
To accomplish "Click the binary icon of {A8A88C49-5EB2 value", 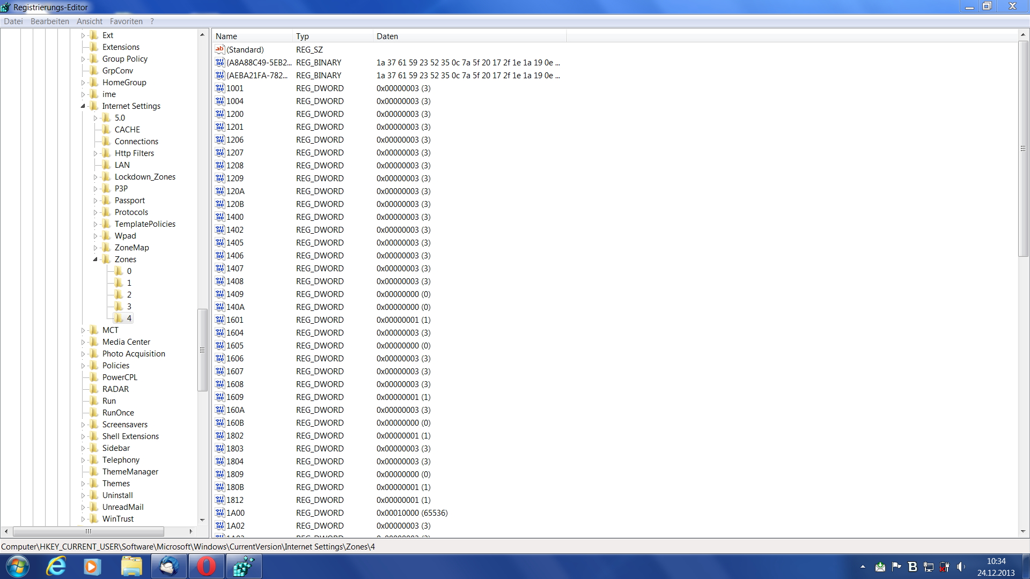I will pos(220,62).
